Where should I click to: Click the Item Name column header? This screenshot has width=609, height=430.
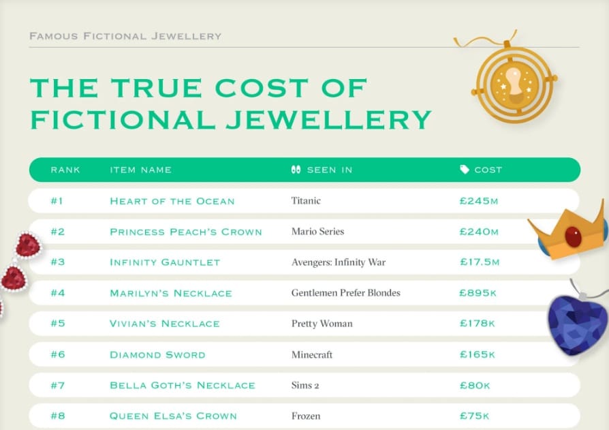click(140, 170)
